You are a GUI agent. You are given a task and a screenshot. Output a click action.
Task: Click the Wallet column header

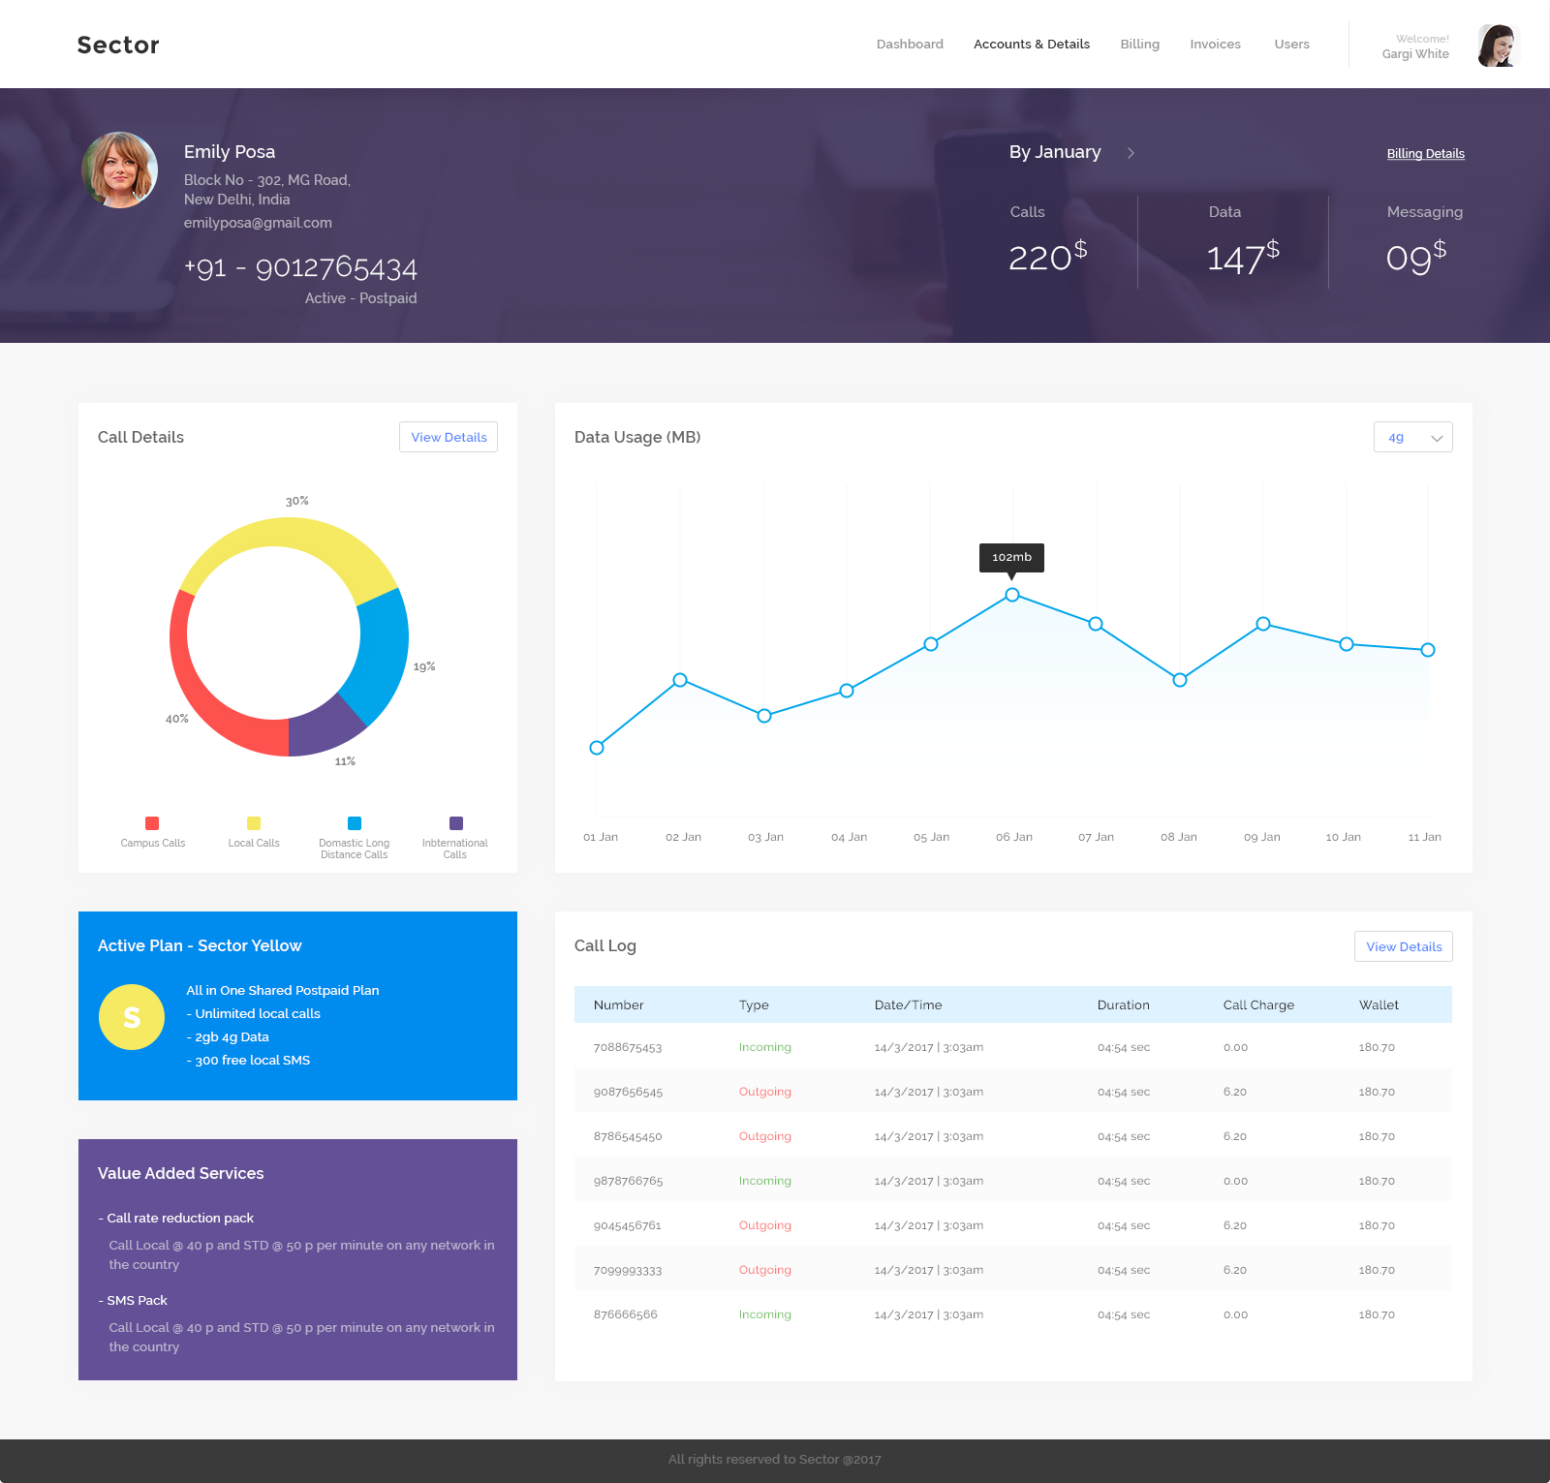coord(1379,1005)
